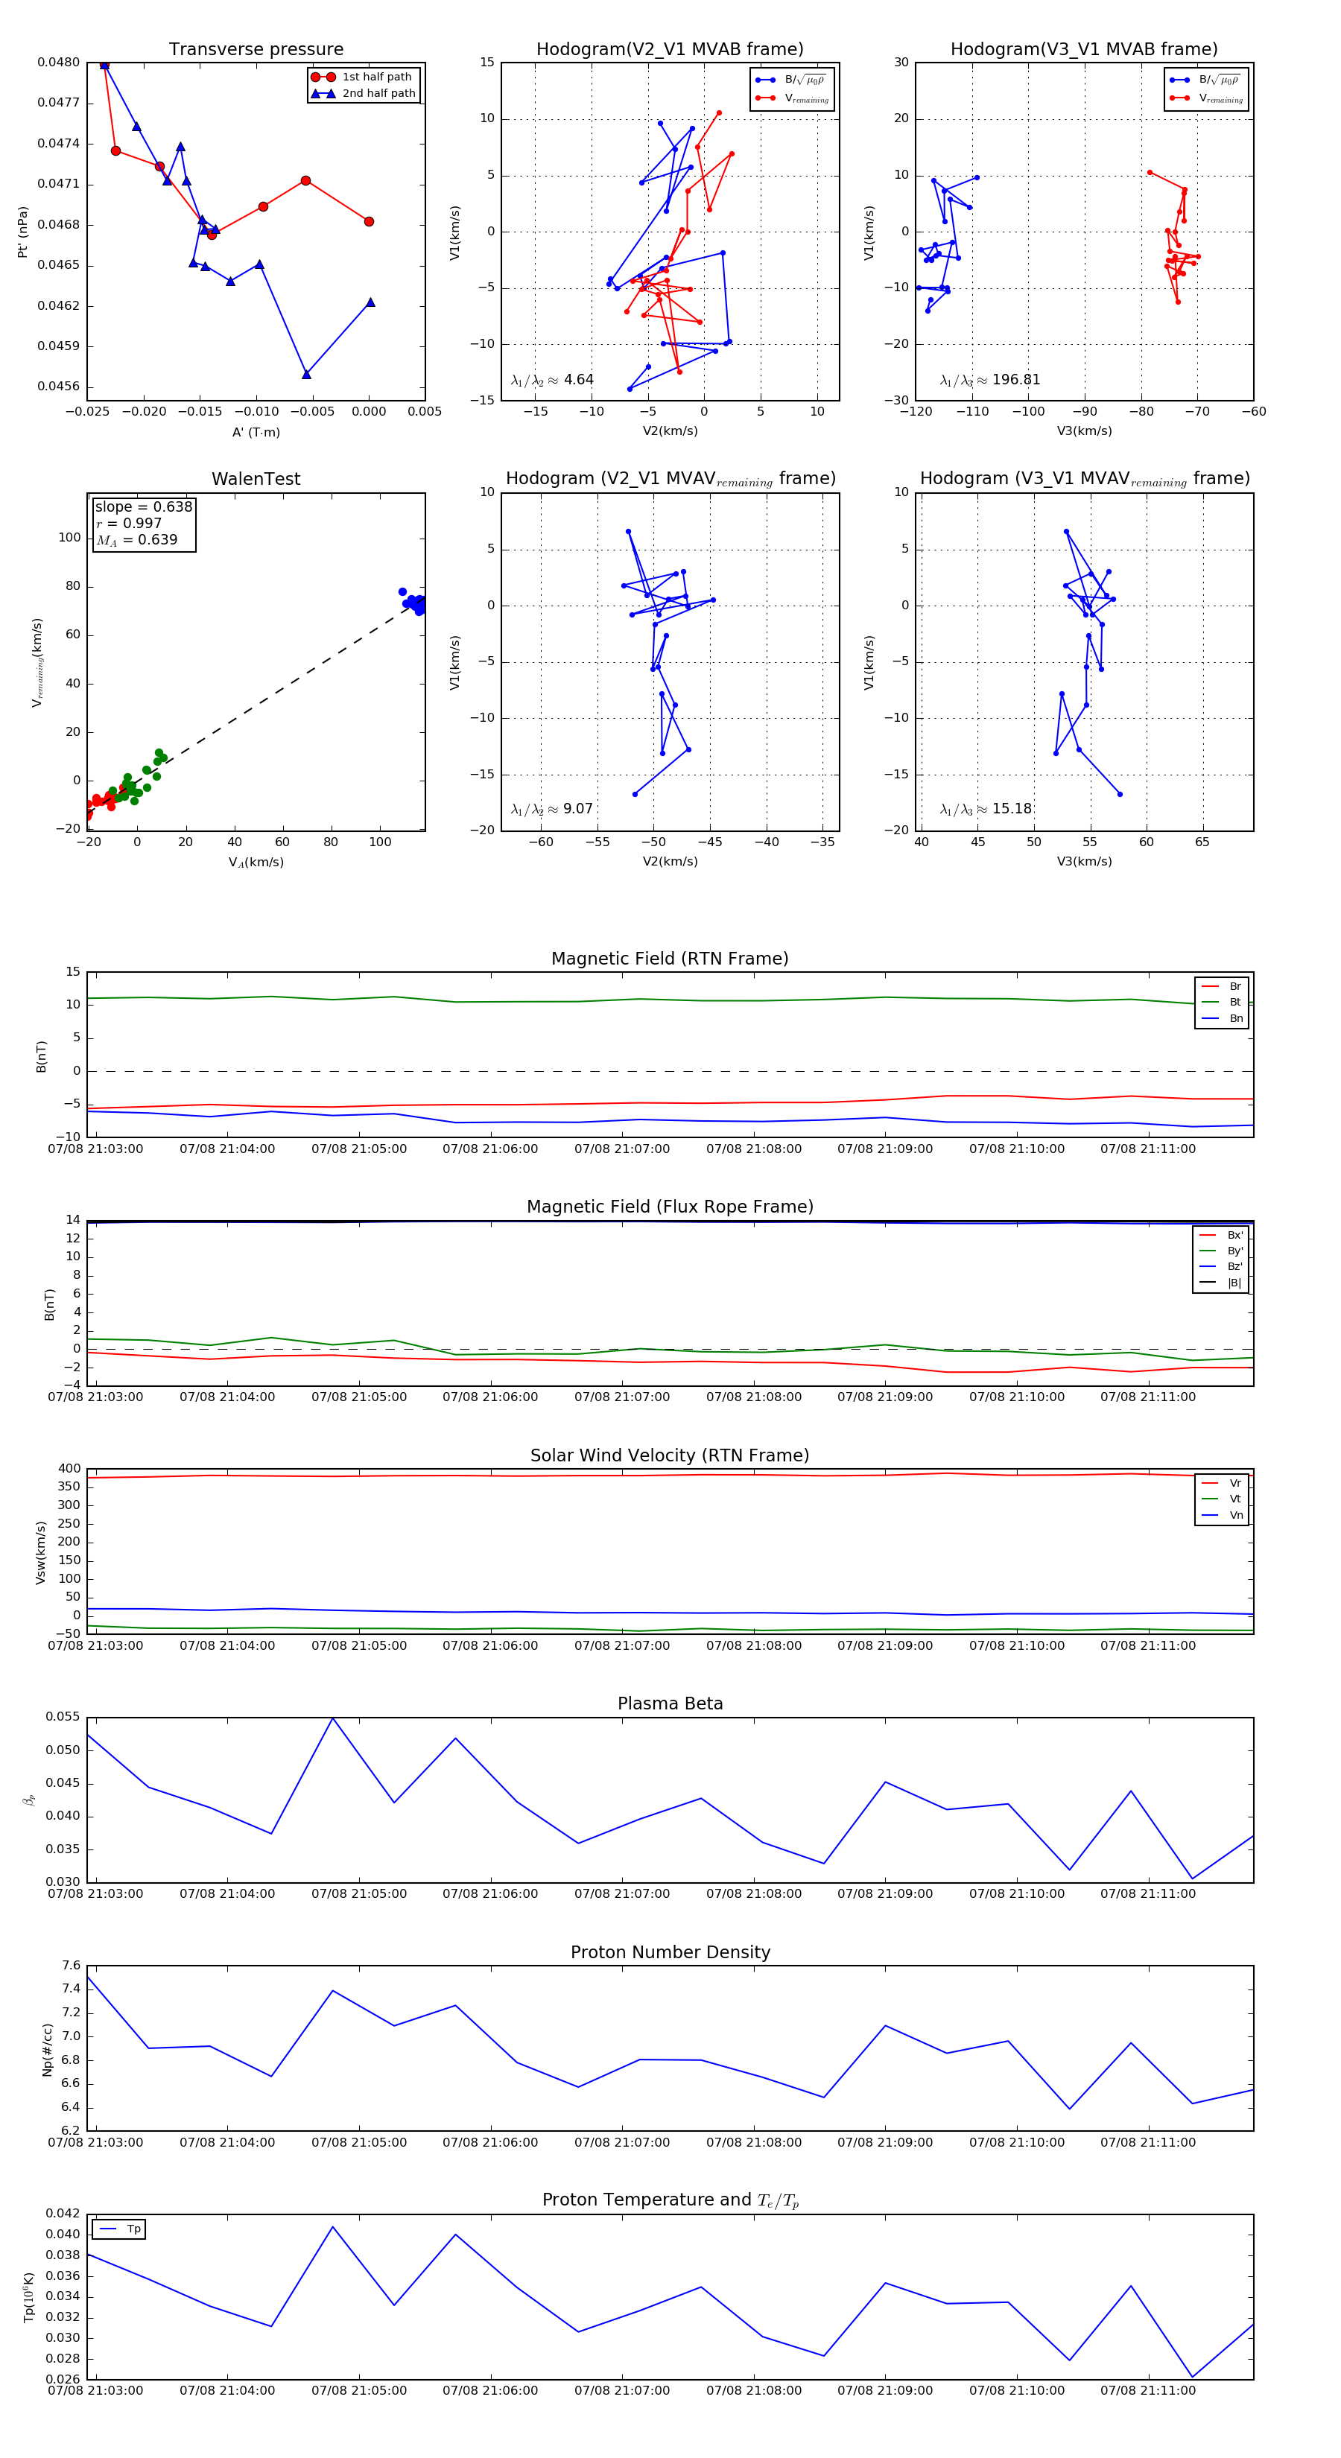1341x2458 pixels.
Task: Click the 'Vt' legend entry
Action: [x=1222, y=1499]
